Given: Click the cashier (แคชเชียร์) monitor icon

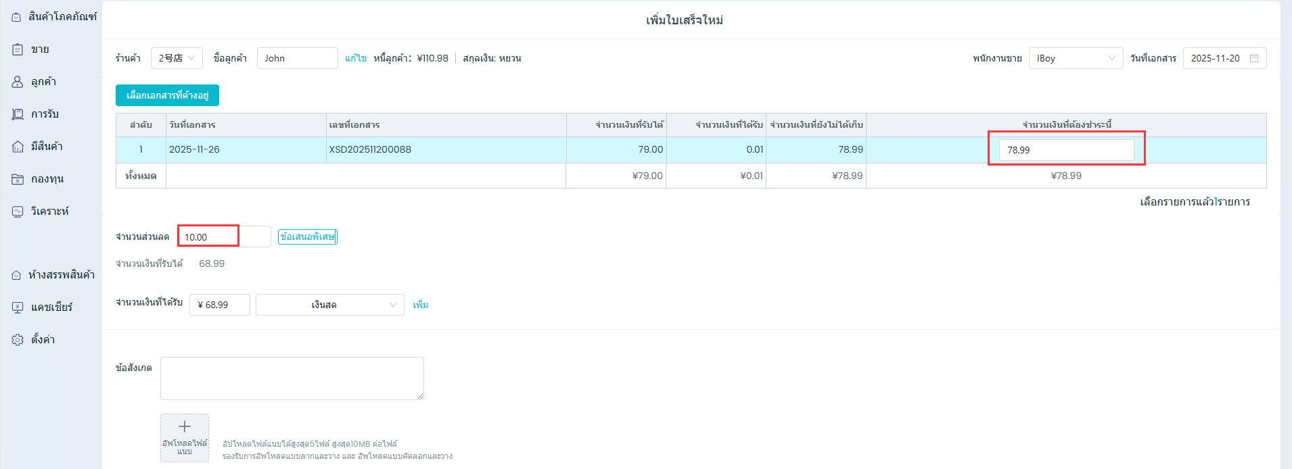Looking at the screenshot, I should [18, 307].
